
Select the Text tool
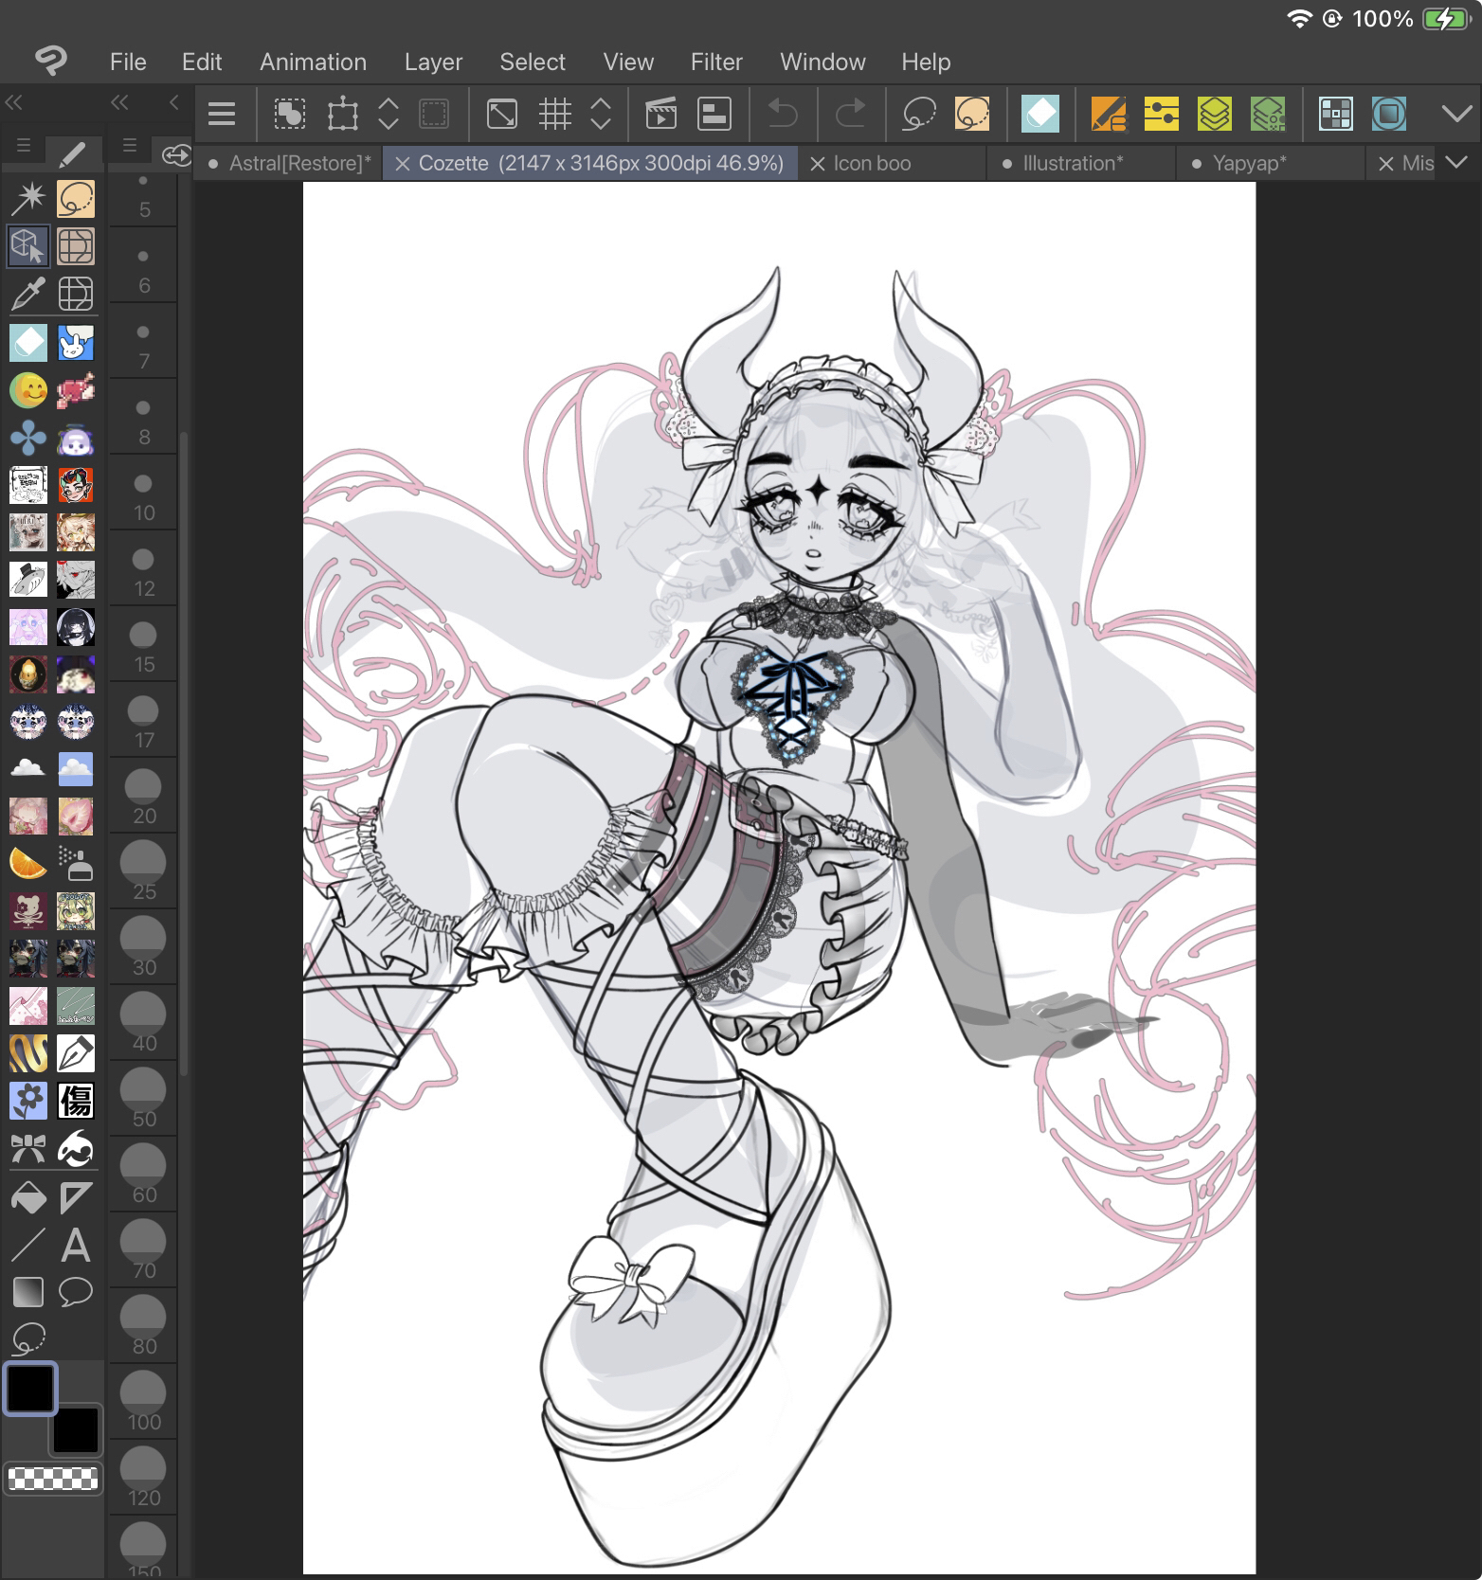coord(76,1246)
